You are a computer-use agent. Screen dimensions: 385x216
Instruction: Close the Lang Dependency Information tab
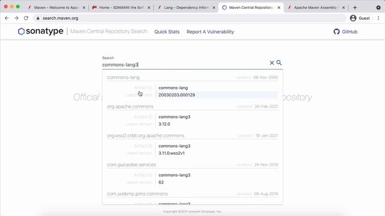point(214,8)
